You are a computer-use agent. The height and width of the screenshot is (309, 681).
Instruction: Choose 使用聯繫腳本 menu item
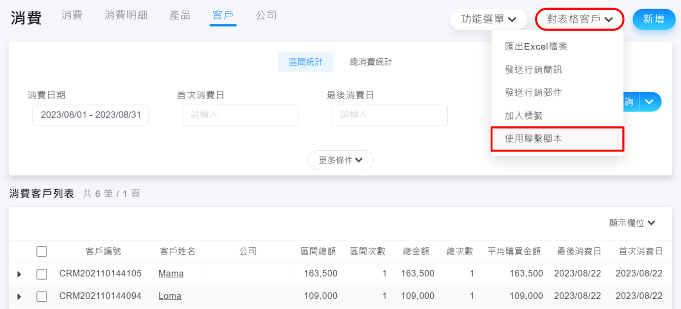coord(533,139)
